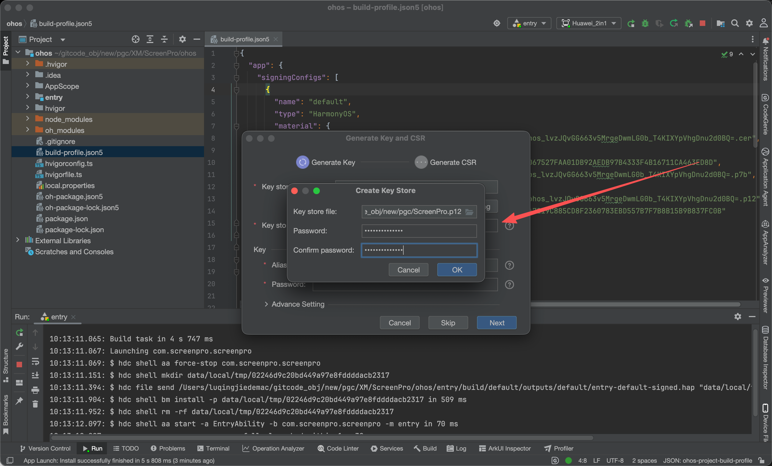Click the Run console horizontal scrollbar
The width and height of the screenshot is (772, 466).
(x=322, y=438)
